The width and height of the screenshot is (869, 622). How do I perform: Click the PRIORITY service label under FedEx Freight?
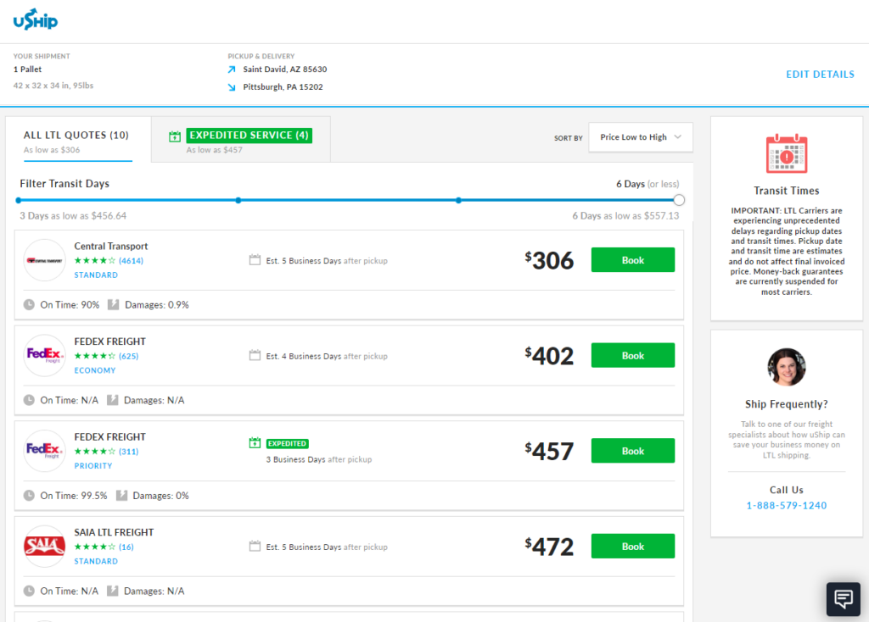(x=93, y=466)
